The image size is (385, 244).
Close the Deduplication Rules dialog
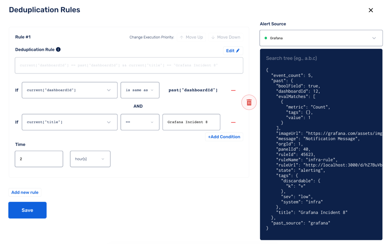pos(371,10)
